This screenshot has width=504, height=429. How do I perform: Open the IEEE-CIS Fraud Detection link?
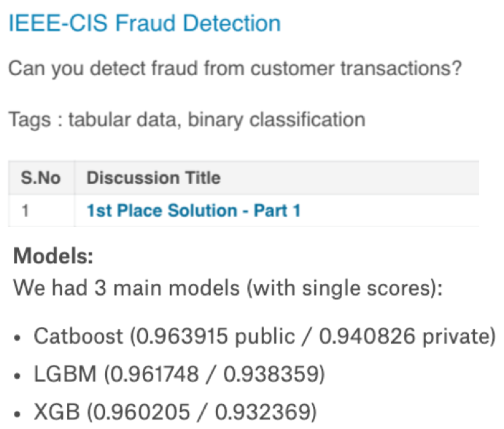(144, 23)
